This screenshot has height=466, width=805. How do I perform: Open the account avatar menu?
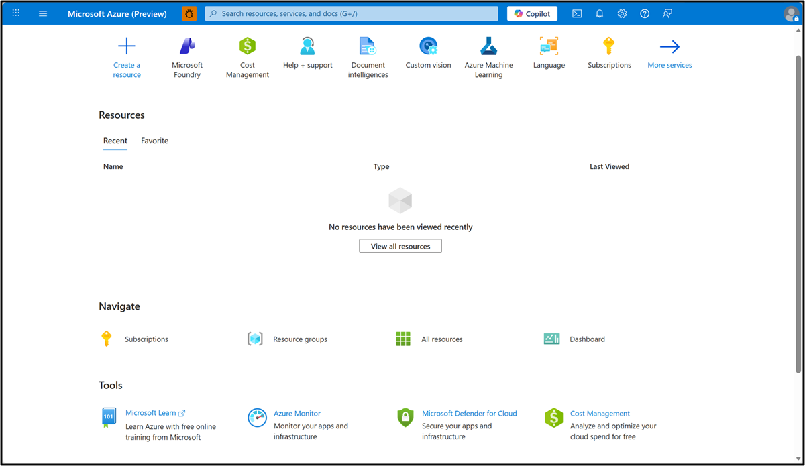coord(792,14)
